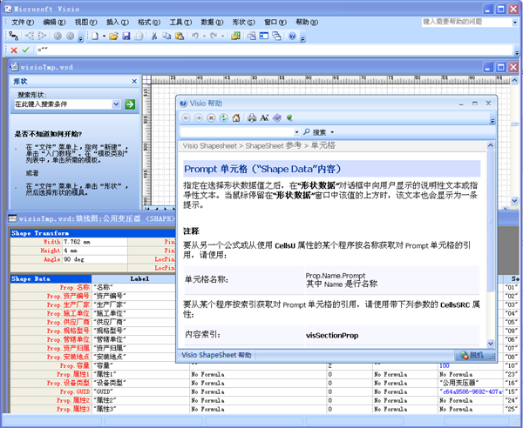The height and width of the screenshot is (428, 523).
Task: Start shape search with green arrow
Action: pos(130,104)
